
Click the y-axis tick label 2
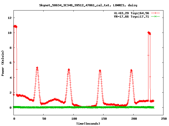tap(11, 93)
